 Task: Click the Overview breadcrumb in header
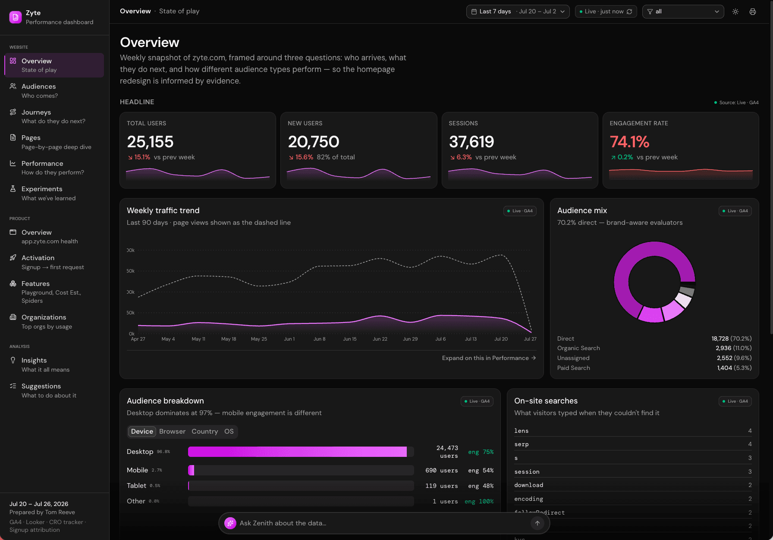coord(135,11)
